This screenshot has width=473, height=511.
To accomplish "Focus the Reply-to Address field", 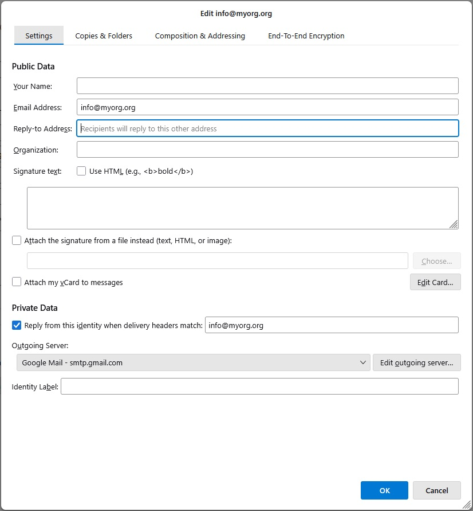I will point(267,128).
